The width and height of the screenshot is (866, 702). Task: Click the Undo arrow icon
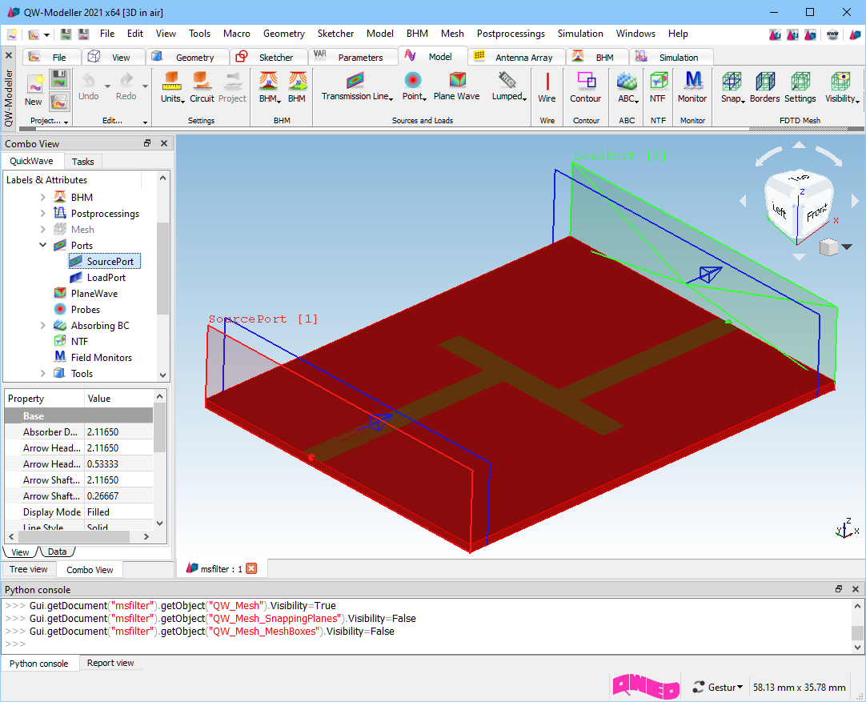[x=88, y=81]
